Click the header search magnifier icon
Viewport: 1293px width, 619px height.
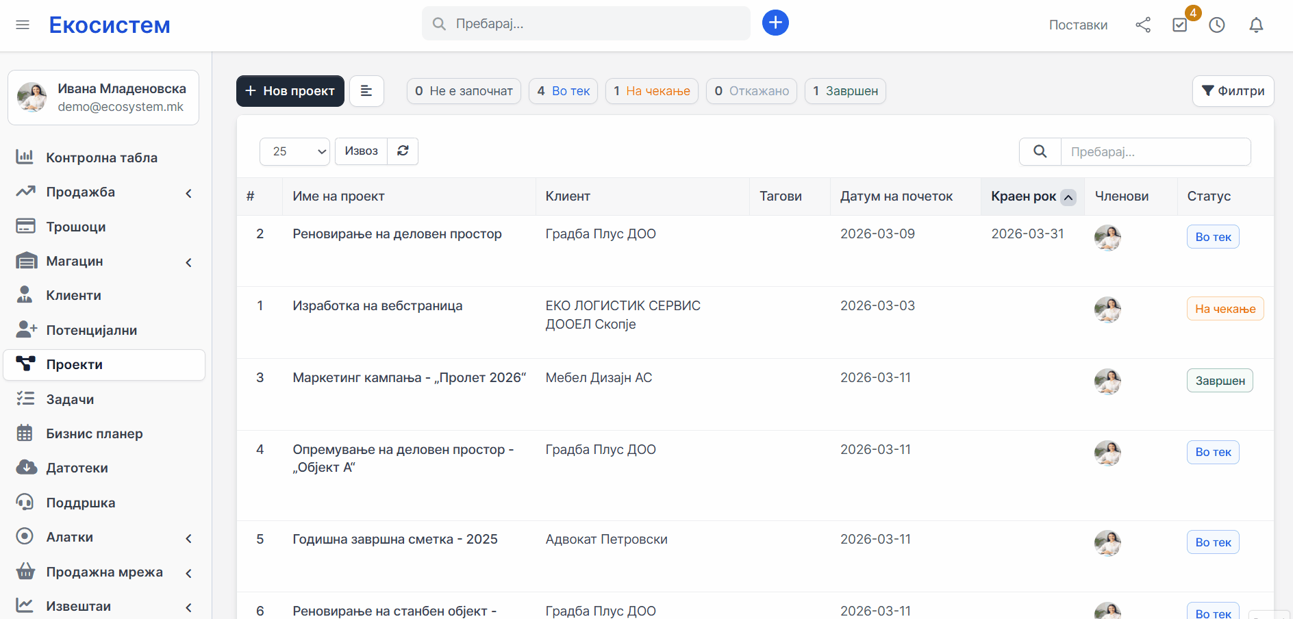tap(439, 24)
